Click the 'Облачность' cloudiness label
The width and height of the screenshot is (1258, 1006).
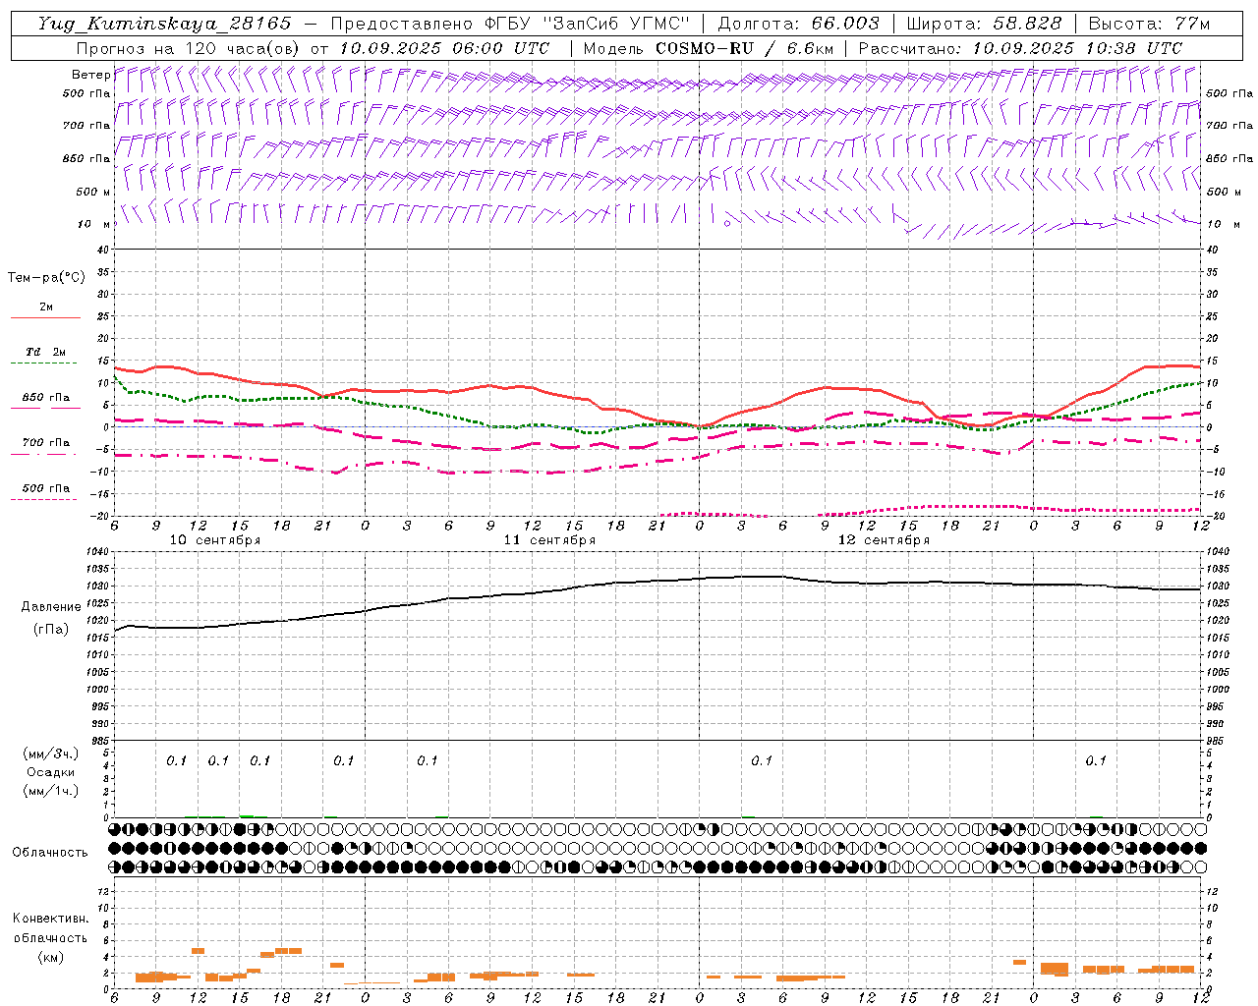click(x=50, y=852)
